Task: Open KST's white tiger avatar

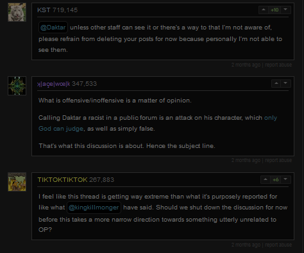Action: coord(17,12)
